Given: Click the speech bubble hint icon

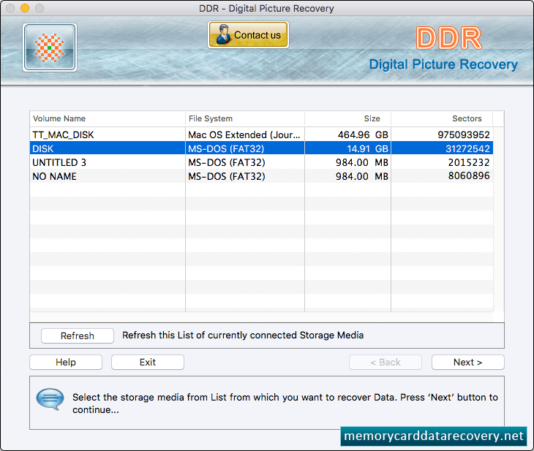Looking at the screenshot, I should pyautogui.click(x=50, y=399).
